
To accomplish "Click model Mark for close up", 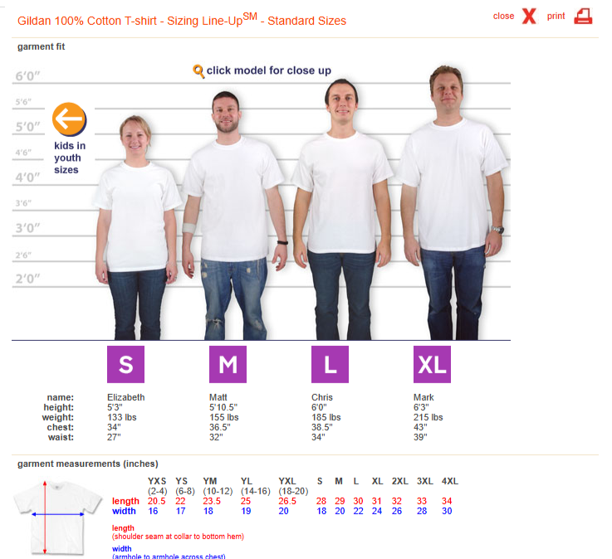I will (453, 202).
